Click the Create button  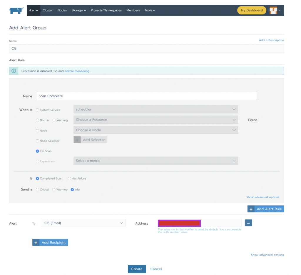(x=137, y=269)
